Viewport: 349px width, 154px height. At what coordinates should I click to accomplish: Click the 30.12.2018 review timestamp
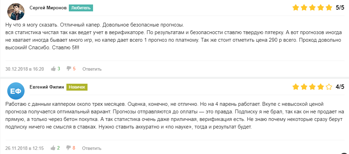[x=25, y=69]
